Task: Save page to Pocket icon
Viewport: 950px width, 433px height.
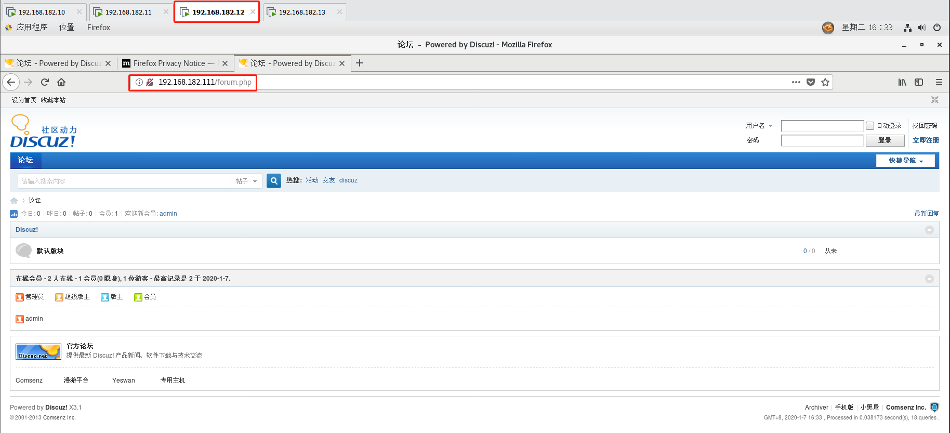Action: [x=811, y=82]
